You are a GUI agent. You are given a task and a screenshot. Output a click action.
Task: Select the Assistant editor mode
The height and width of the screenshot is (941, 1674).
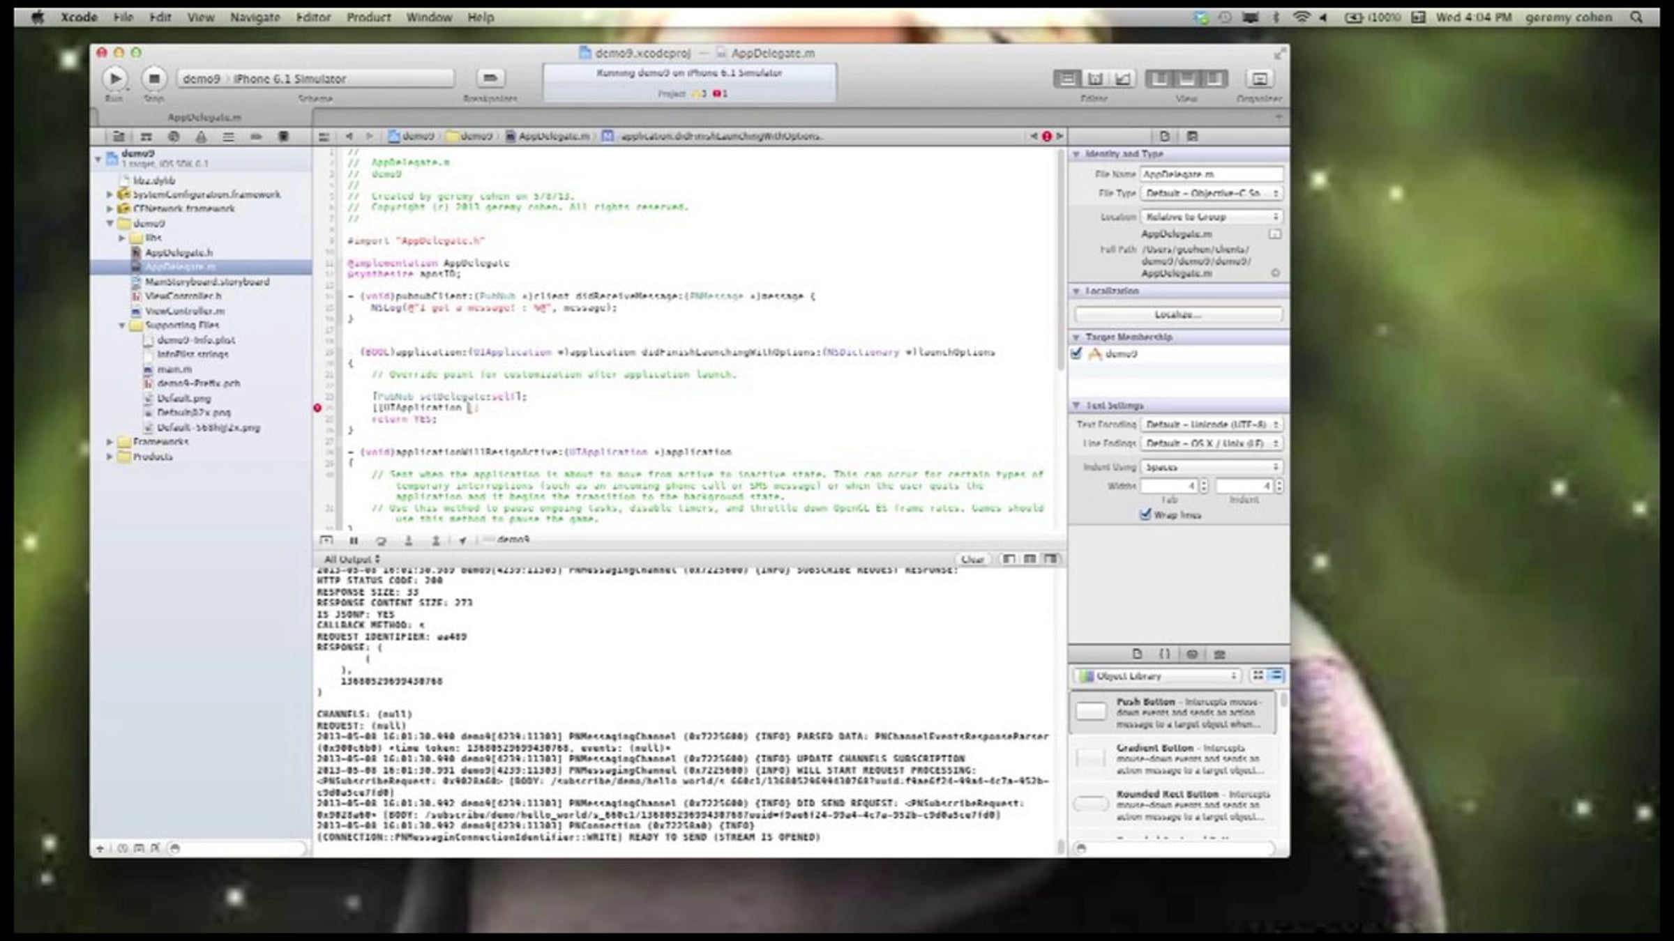[x=1095, y=79]
